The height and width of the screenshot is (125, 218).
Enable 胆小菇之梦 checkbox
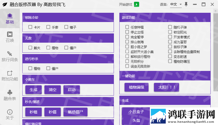pos(127,46)
